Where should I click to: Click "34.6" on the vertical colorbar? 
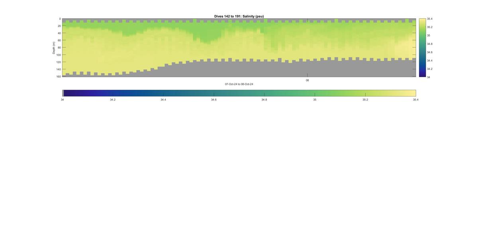[x=430, y=52]
